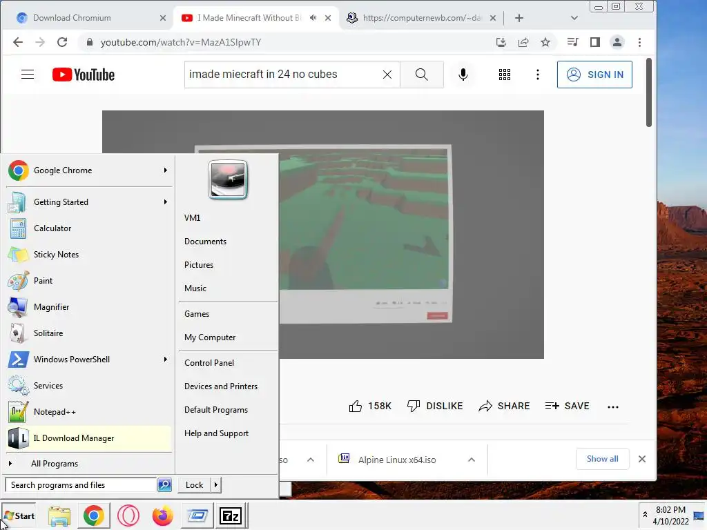Open Devices and Printers
The height and width of the screenshot is (530, 707).
[x=221, y=386]
